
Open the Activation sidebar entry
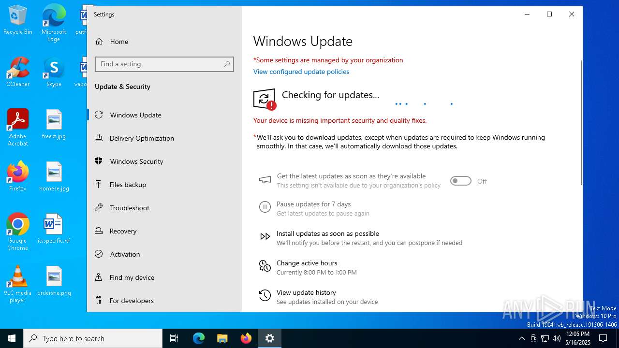(x=164, y=254)
